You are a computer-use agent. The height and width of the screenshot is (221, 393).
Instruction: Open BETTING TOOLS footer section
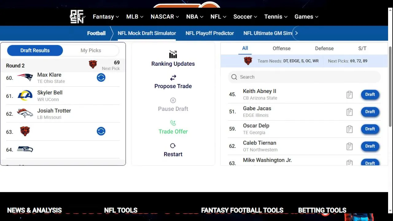322,210
